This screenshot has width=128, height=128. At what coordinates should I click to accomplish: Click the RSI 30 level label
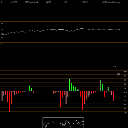tap(2, 38)
